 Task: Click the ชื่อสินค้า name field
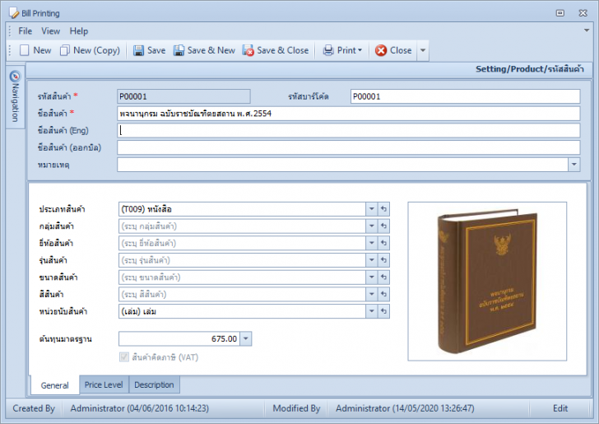pos(348,114)
